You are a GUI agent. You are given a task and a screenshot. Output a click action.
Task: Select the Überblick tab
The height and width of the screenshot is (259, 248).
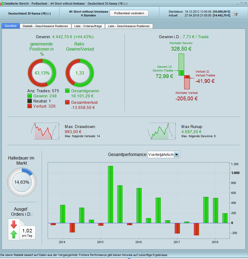click(x=11, y=26)
